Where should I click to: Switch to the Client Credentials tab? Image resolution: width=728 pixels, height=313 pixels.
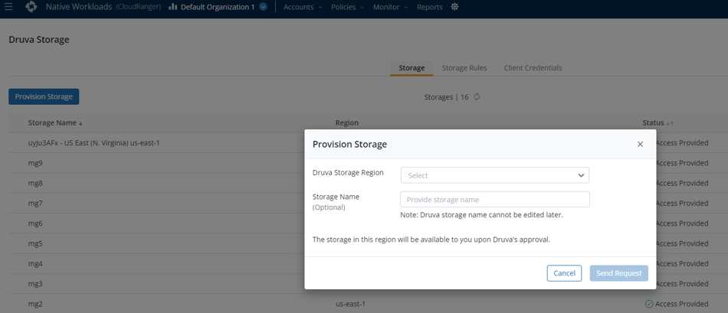533,67
